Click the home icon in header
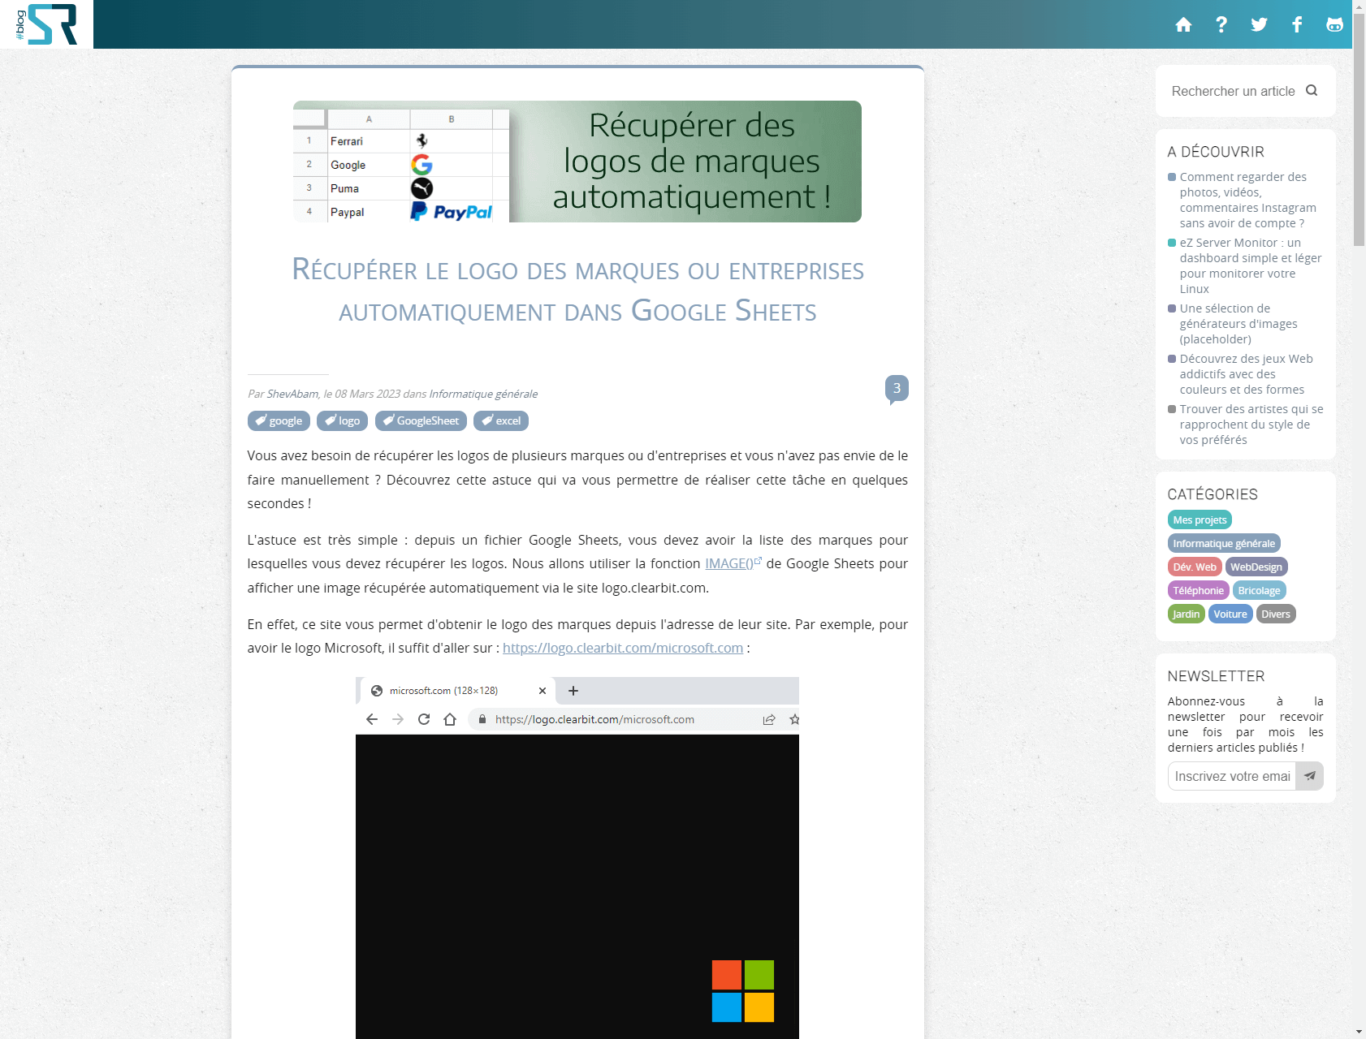The width and height of the screenshot is (1366, 1039). pyautogui.click(x=1183, y=24)
